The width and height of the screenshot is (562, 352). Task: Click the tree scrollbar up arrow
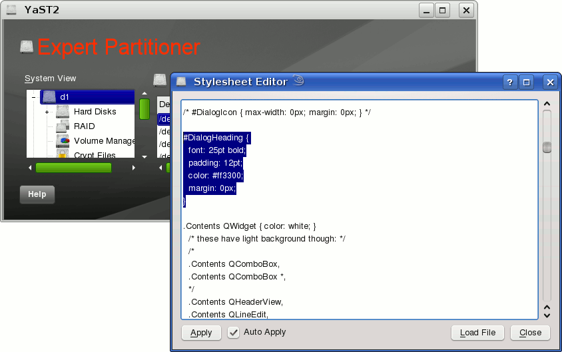[x=144, y=93]
